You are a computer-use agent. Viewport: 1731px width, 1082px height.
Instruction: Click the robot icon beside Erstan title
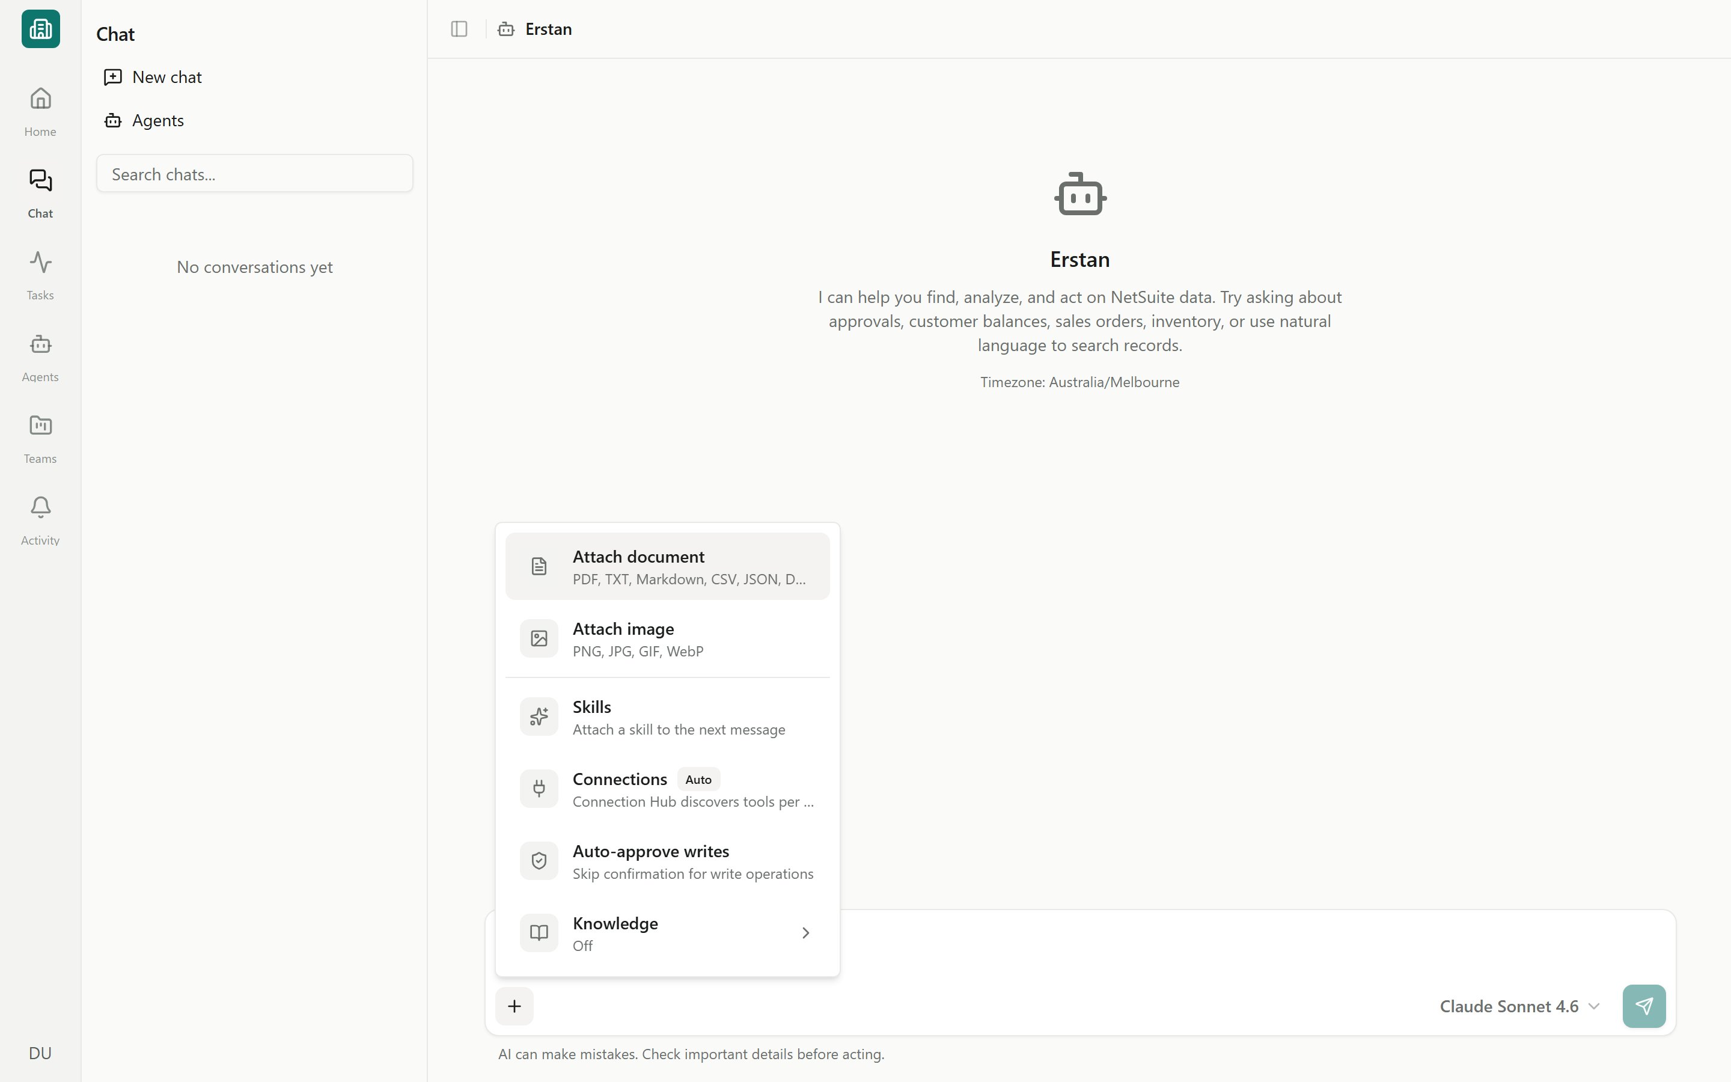[x=505, y=29]
